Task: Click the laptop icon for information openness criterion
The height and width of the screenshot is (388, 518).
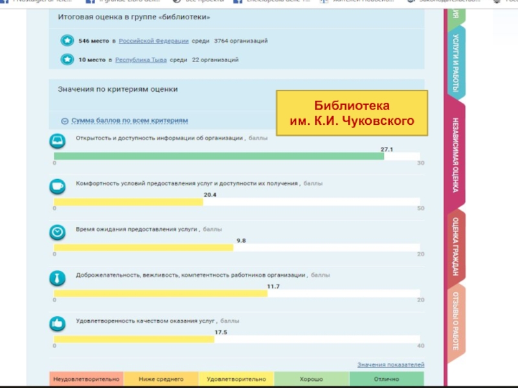Action: tap(58, 140)
